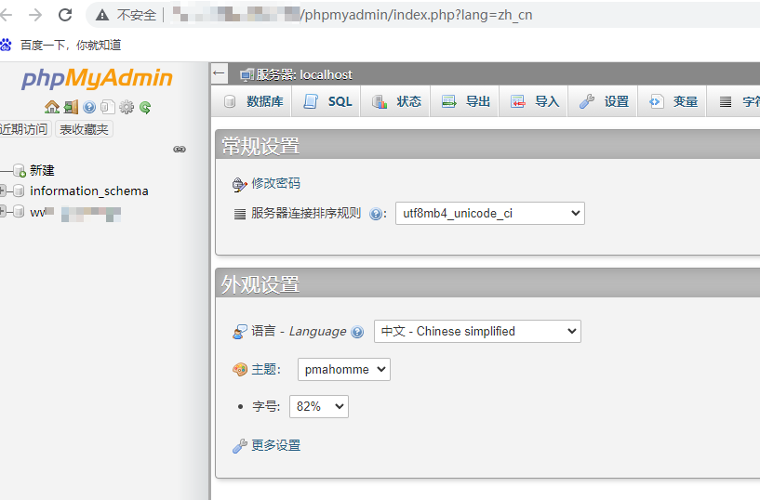Viewport: 760px width, 500px height.
Task: Open the 导入 tab
Action: click(x=534, y=101)
